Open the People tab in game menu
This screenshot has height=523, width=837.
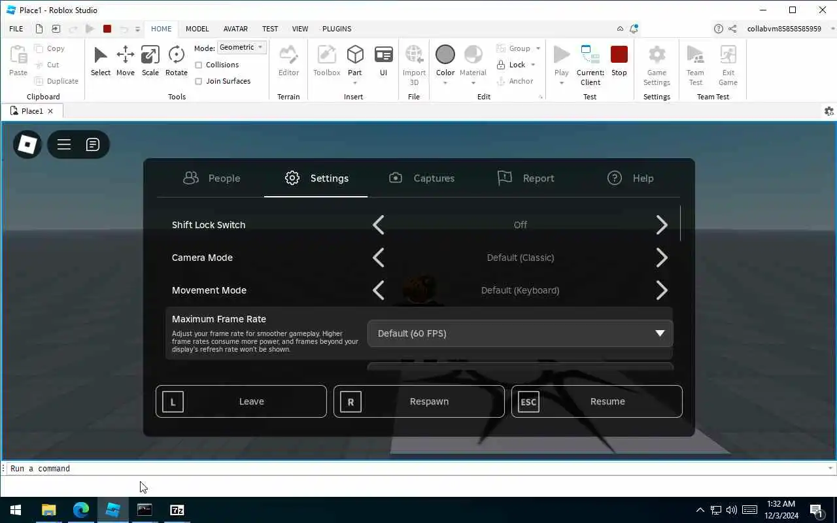click(211, 178)
